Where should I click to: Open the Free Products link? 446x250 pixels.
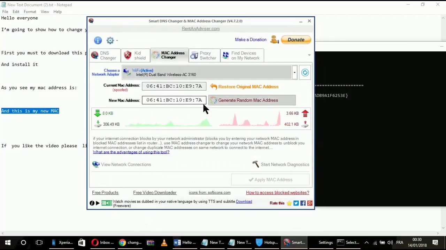click(x=105, y=193)
